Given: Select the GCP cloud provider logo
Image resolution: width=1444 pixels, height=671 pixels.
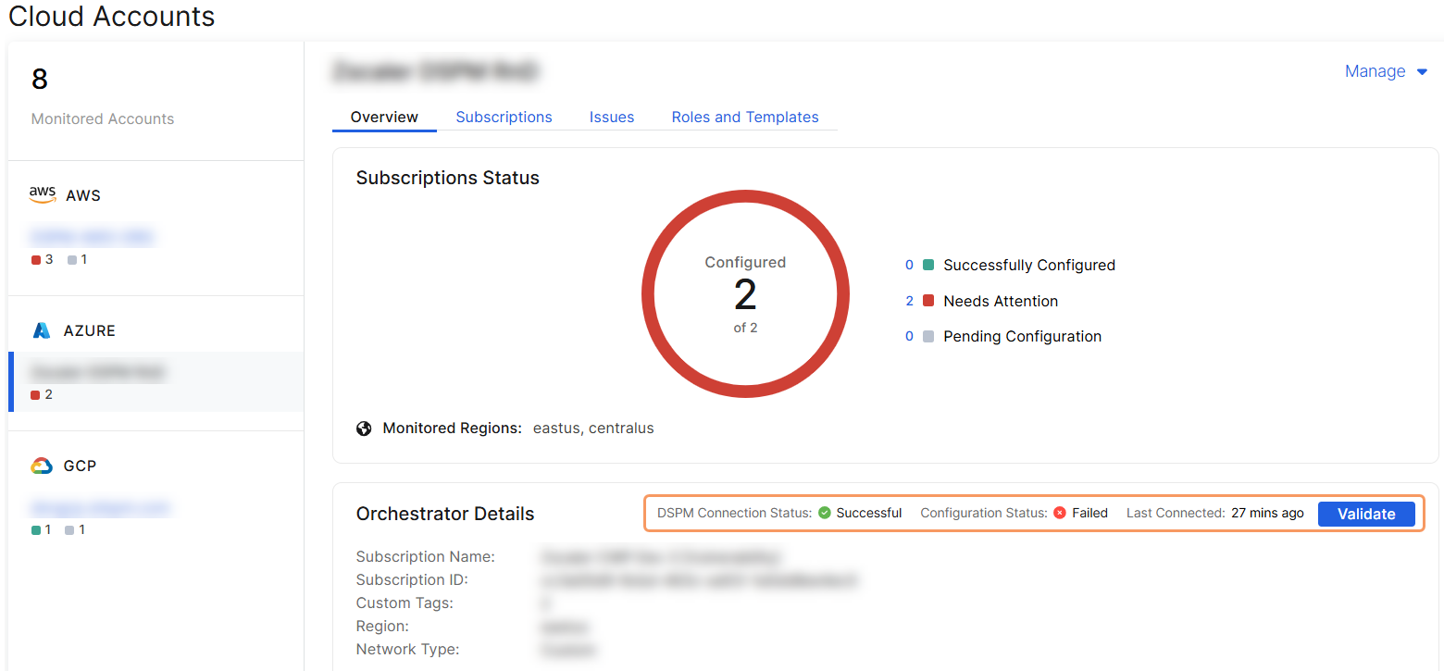Looking at the screenshot, I should coord(42,465).
